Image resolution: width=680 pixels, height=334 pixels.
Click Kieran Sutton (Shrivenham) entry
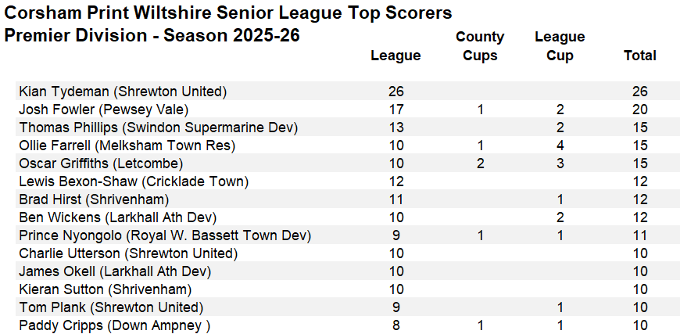(102, 289)
